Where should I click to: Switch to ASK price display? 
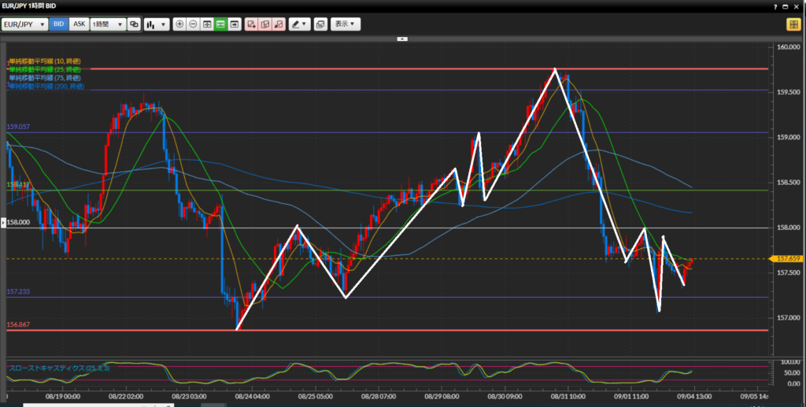pyautogui.click(x=79, y=24)
